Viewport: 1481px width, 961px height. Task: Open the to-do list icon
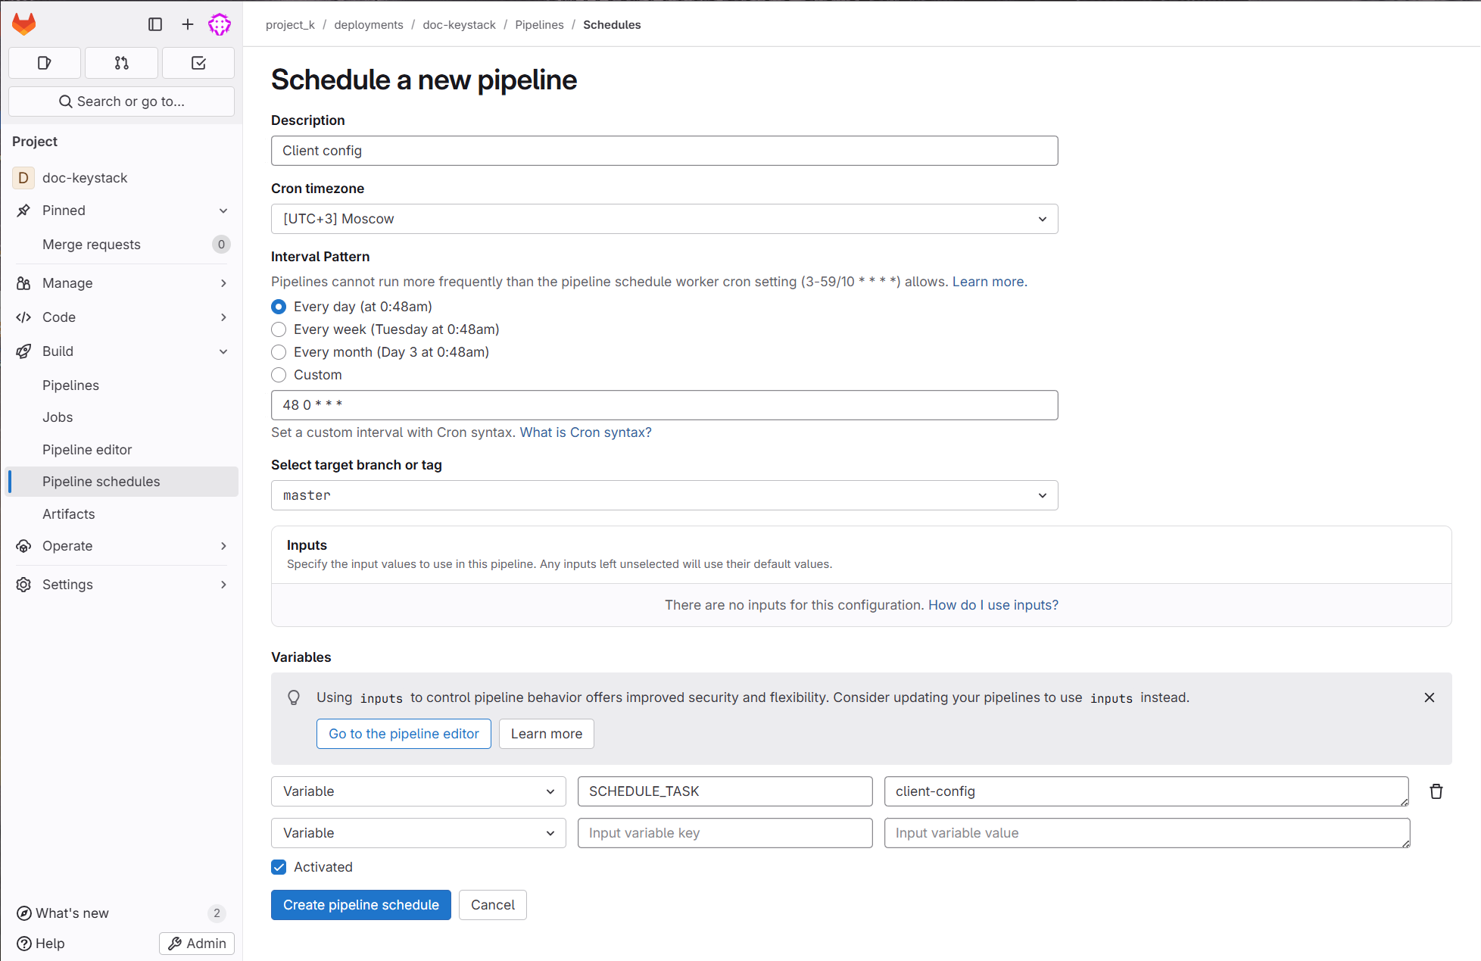click(x=198, y=63)
